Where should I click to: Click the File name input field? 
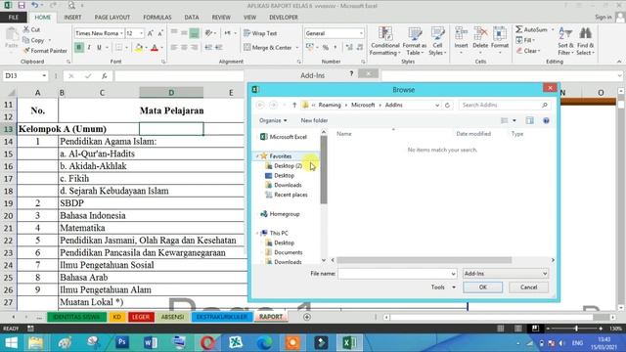(397, 274)
